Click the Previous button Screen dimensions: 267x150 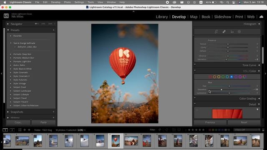pos(210,122)
